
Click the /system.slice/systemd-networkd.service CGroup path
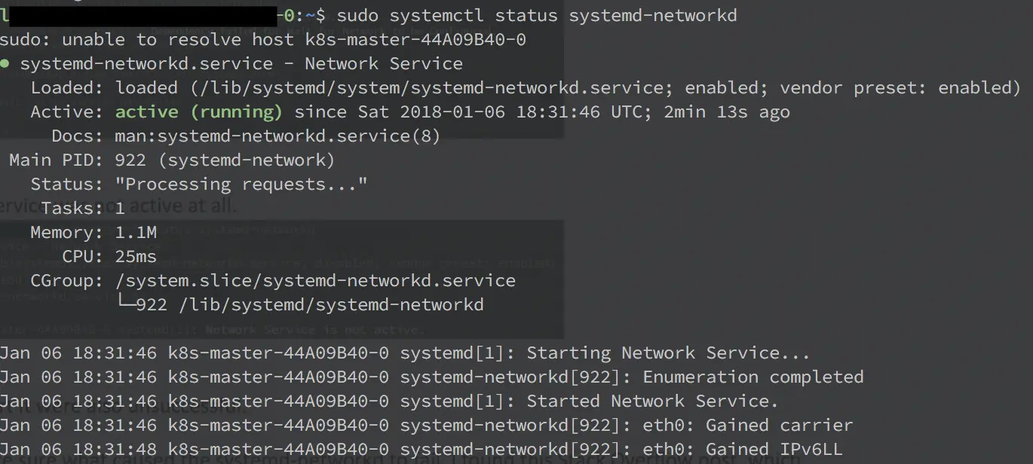[x=315, y=281]
